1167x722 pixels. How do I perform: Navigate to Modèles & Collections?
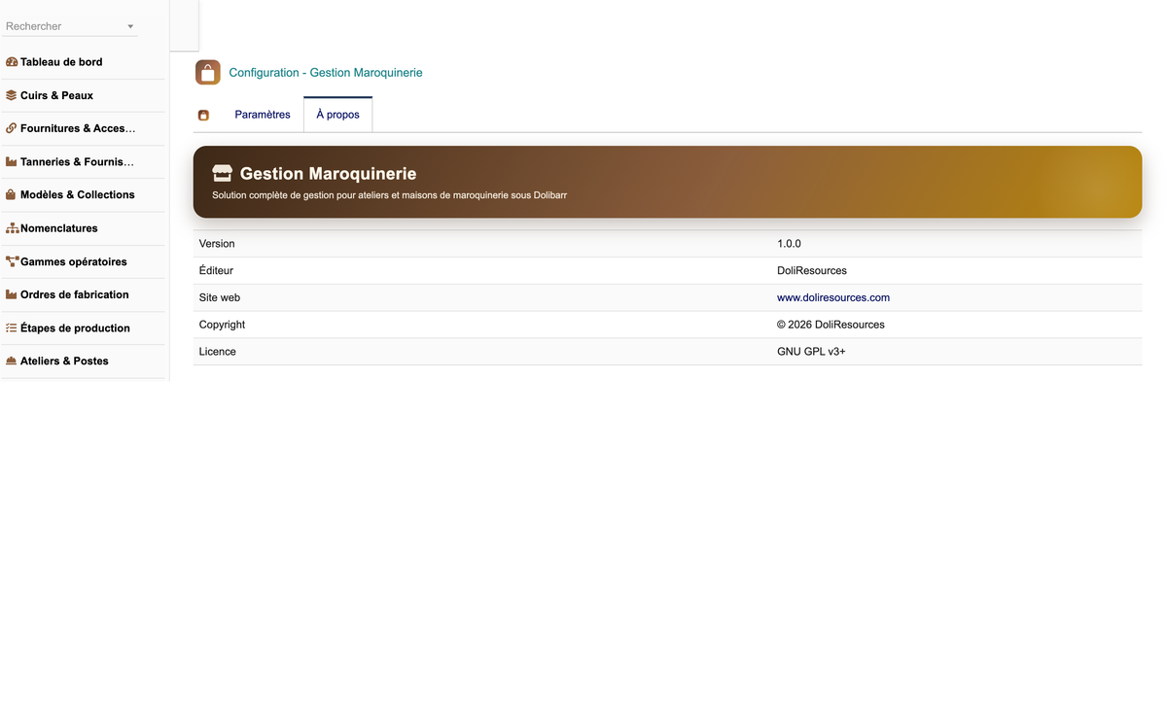(x=78, y=194)
